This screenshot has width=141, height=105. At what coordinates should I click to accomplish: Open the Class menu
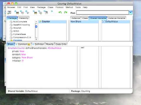click(x=51, y=7)
